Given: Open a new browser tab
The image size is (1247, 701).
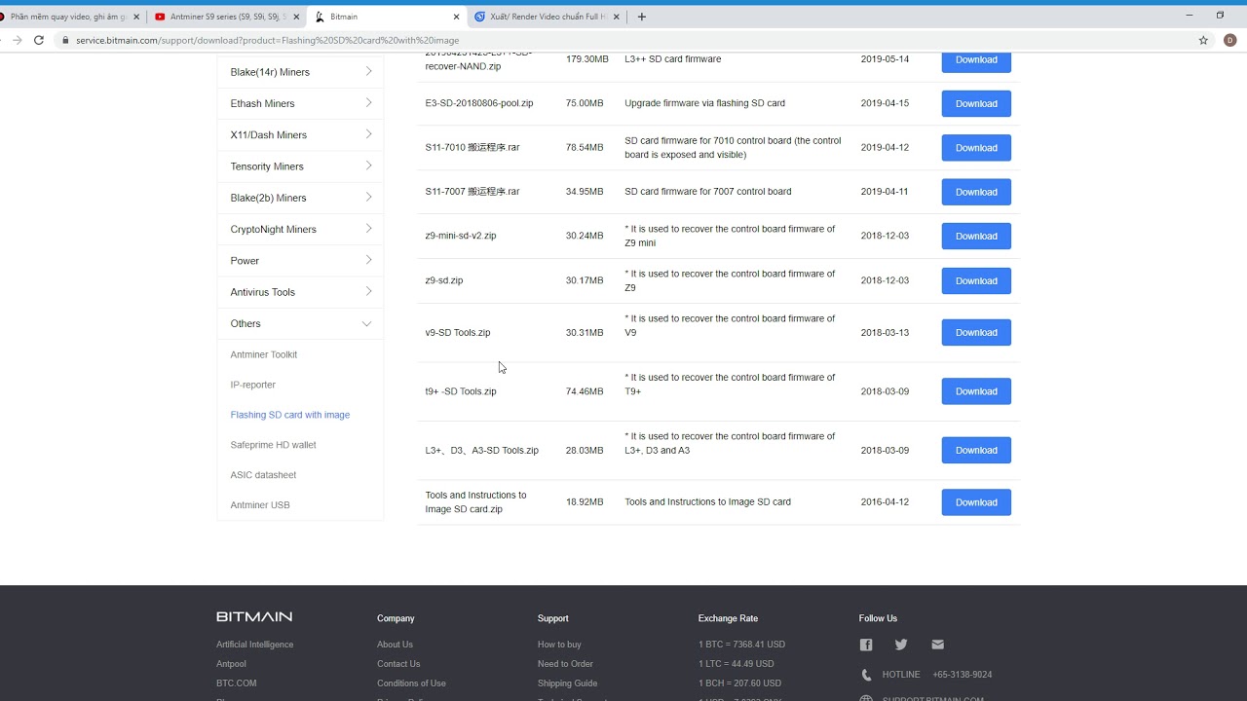Looking at the screenshot, I should [641, 17].
